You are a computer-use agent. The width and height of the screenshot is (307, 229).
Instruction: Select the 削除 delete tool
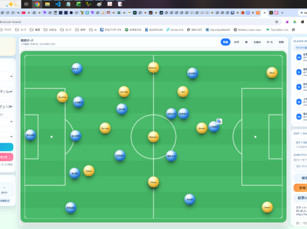281,42
